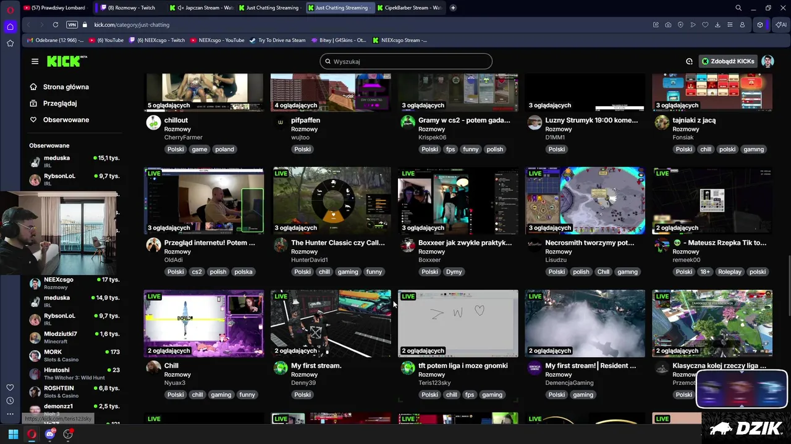791x444 pixels.
Task: Open a new tab with plus button
Action: tap(453, 8)
